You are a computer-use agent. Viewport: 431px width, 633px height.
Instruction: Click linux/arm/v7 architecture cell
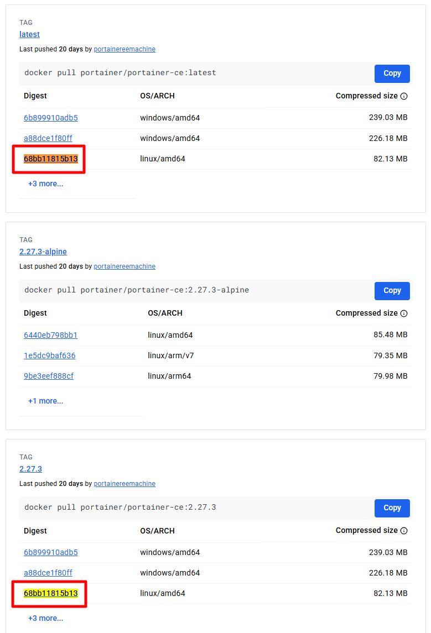point(171,355)
